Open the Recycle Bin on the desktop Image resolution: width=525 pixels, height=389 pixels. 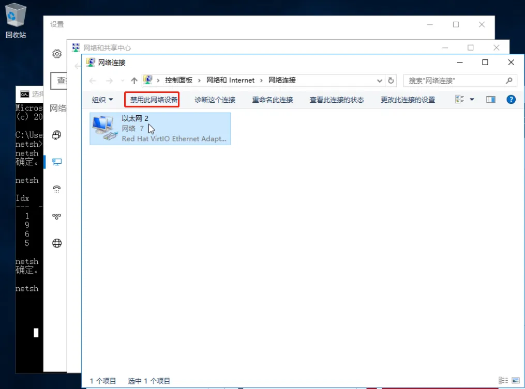(x=16, y=15)
